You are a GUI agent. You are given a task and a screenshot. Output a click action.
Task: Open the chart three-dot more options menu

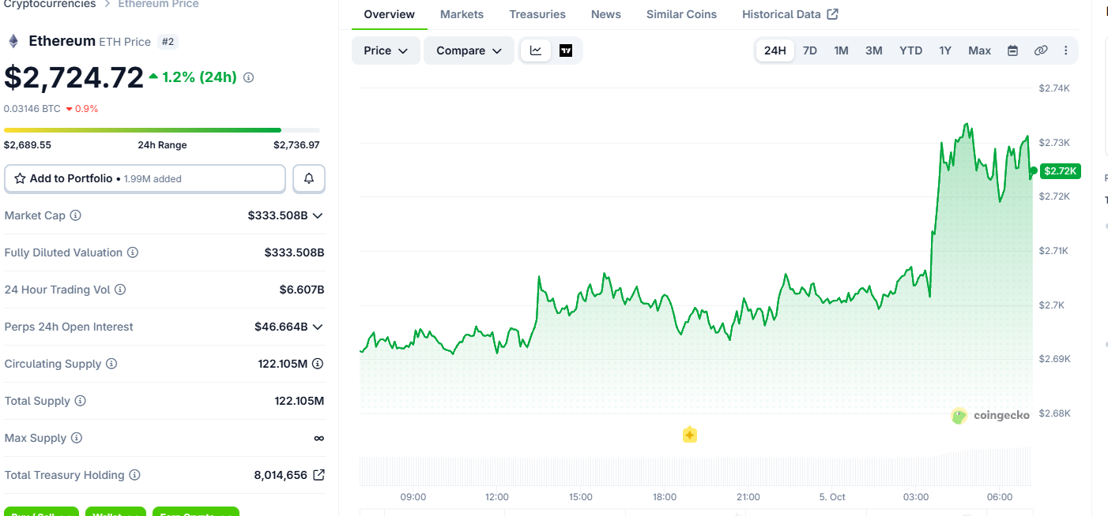coord(1065,50)
